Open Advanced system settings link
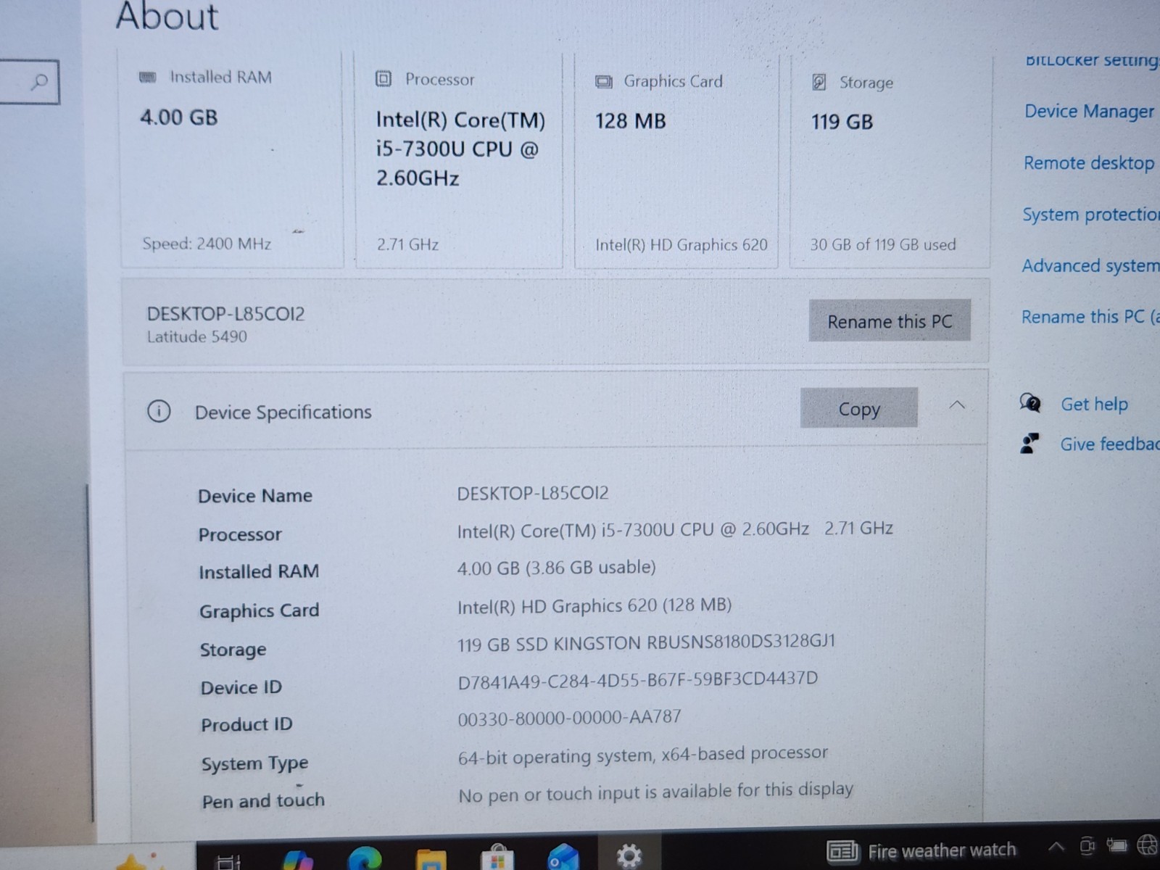1160x870 pixels. coord(1090,266)
